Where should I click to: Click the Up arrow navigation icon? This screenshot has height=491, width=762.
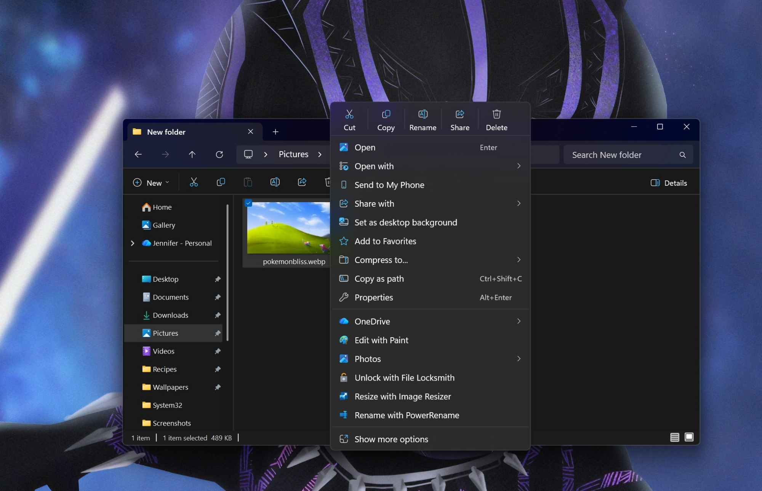[x=192, y=155]
